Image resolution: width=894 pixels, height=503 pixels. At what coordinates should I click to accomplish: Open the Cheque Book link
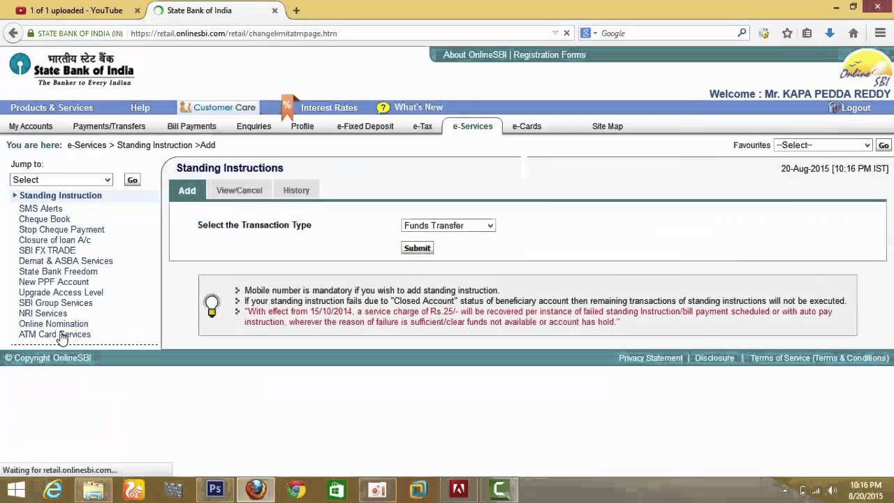[x=44, y=219]
